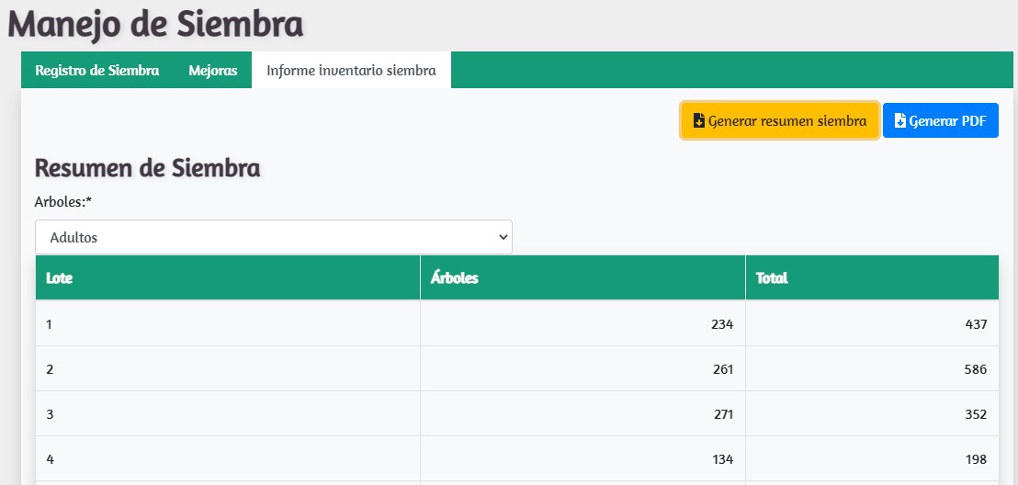Click the Lote column header
The height and width of the screenshot is (485, 1018).
pos(60,278)
